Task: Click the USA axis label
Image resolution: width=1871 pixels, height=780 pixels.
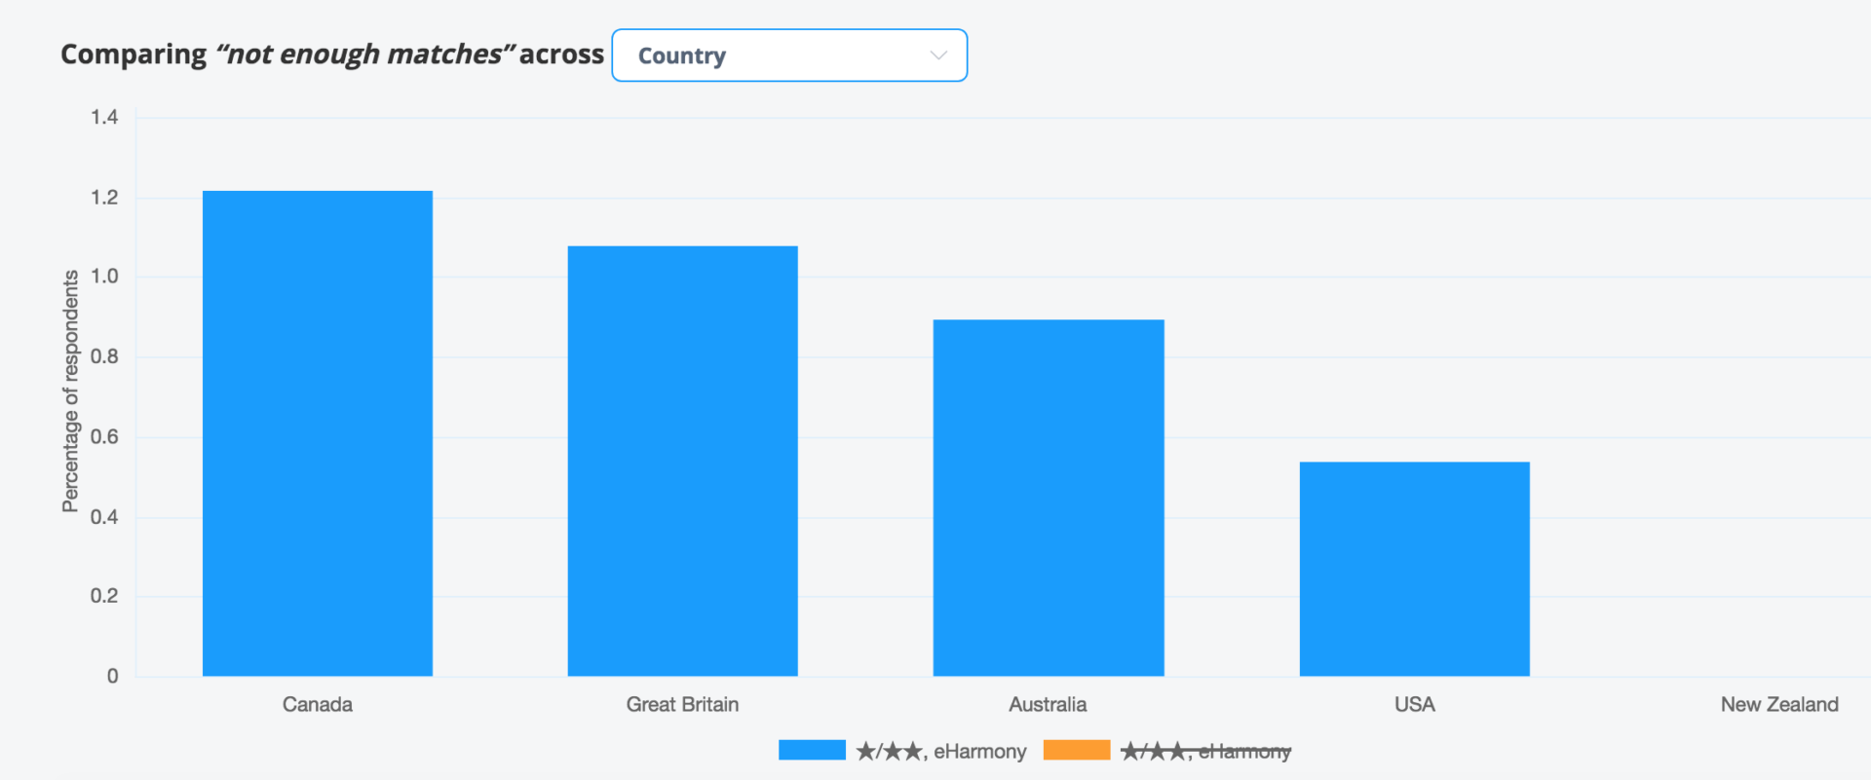Action: pyautogui.click(x=1415, y=704)
